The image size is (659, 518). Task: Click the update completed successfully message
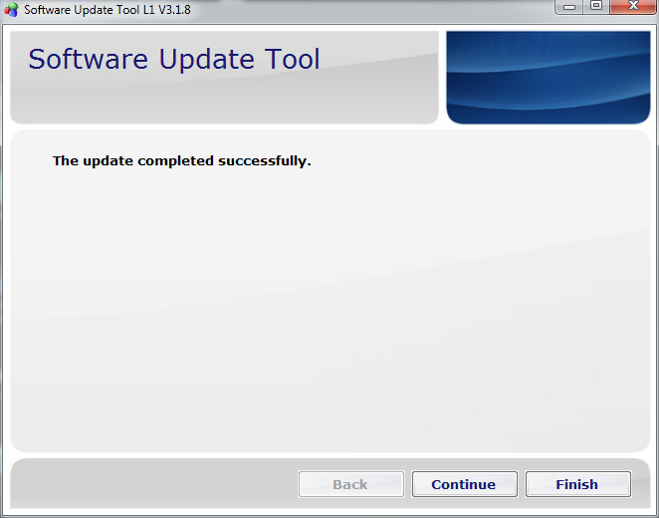pos(181,160)
